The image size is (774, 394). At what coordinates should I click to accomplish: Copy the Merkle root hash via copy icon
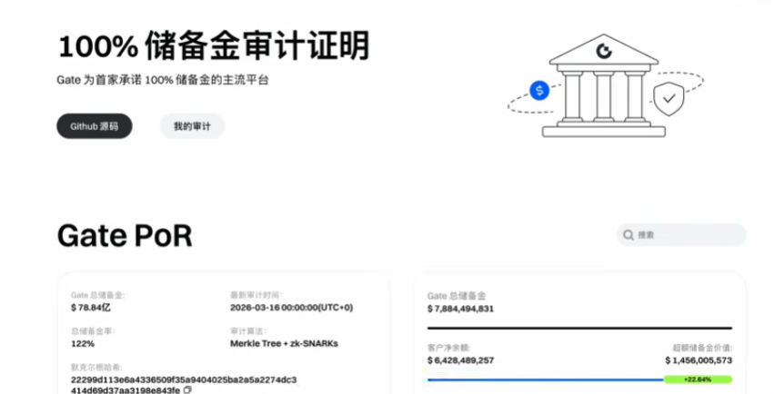[187, 389]
